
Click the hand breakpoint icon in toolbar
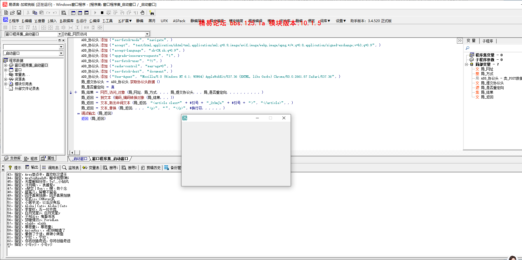(x=142, y=13)
